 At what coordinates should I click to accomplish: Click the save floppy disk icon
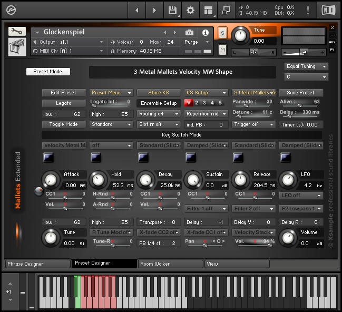(172, 10)
